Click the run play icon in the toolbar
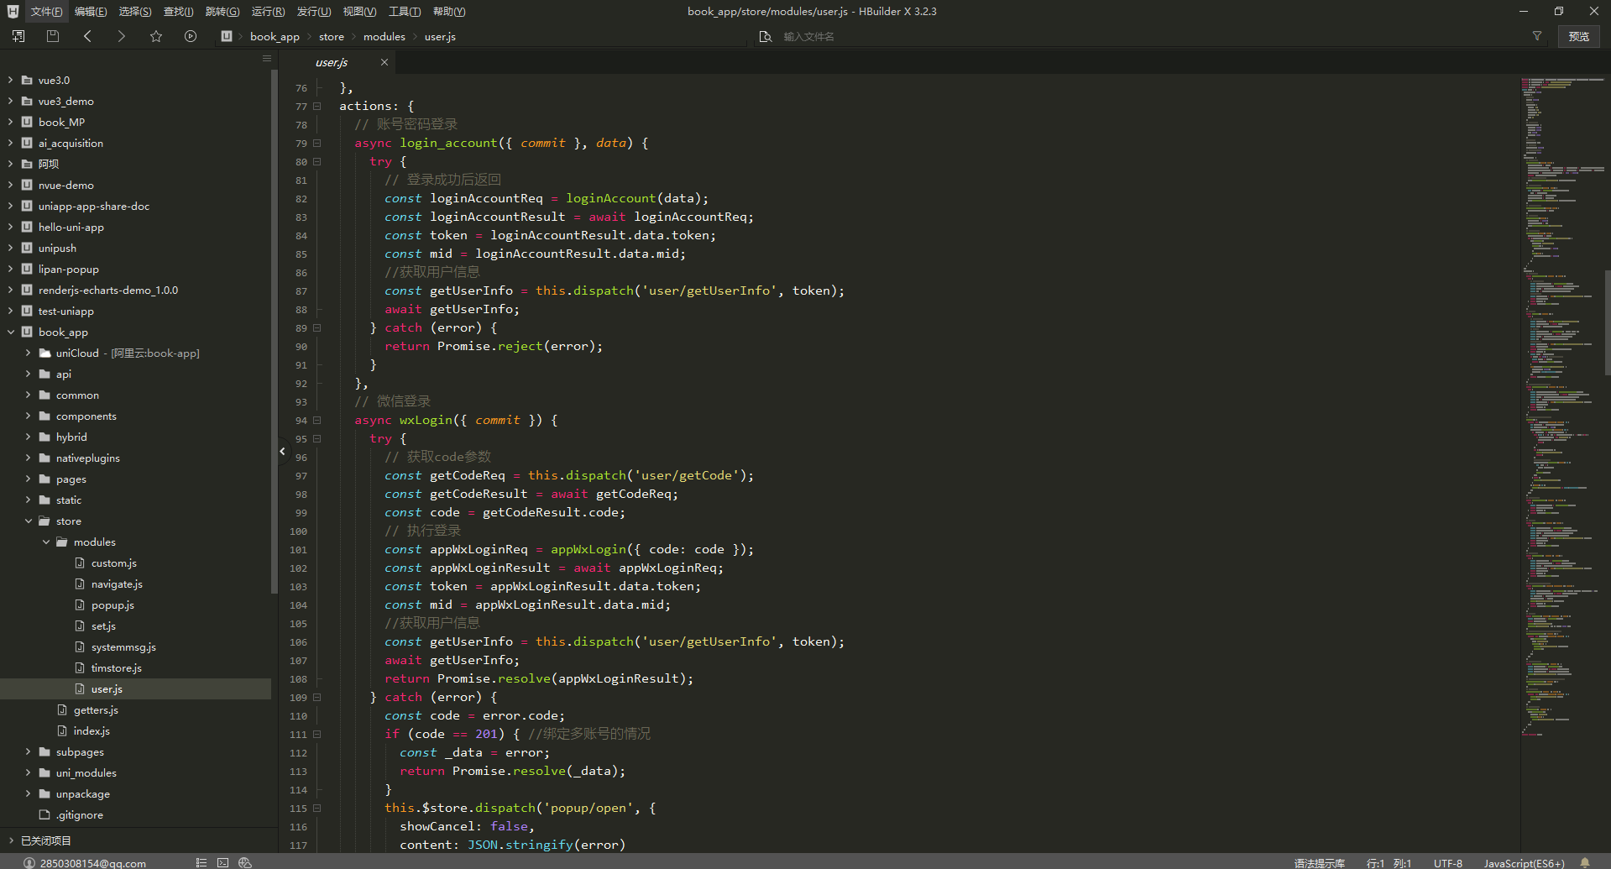1611x869 pixels. (x=191, y=36)
